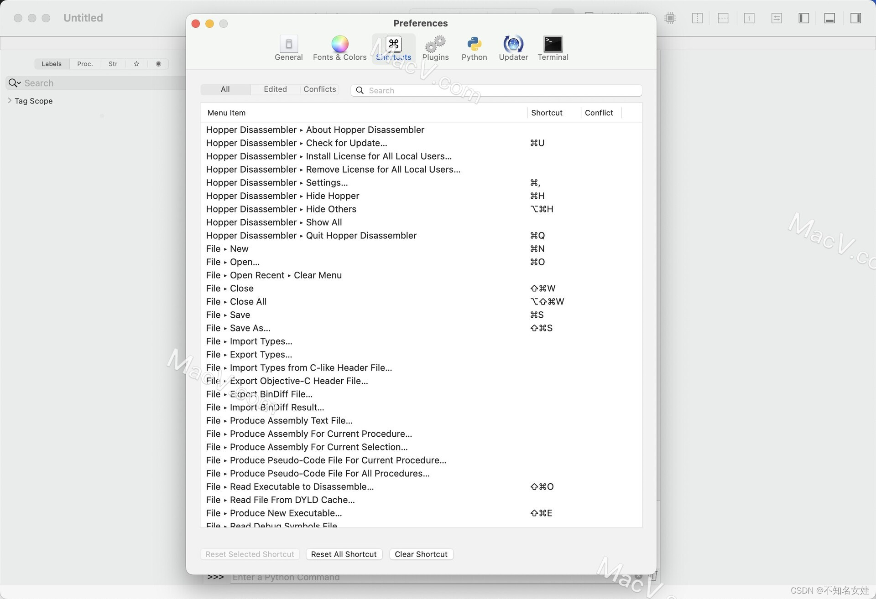Click the magnifier in Preferences search field
The width and height of the screenshot is (876, 599).
click(x=360, y=90)
